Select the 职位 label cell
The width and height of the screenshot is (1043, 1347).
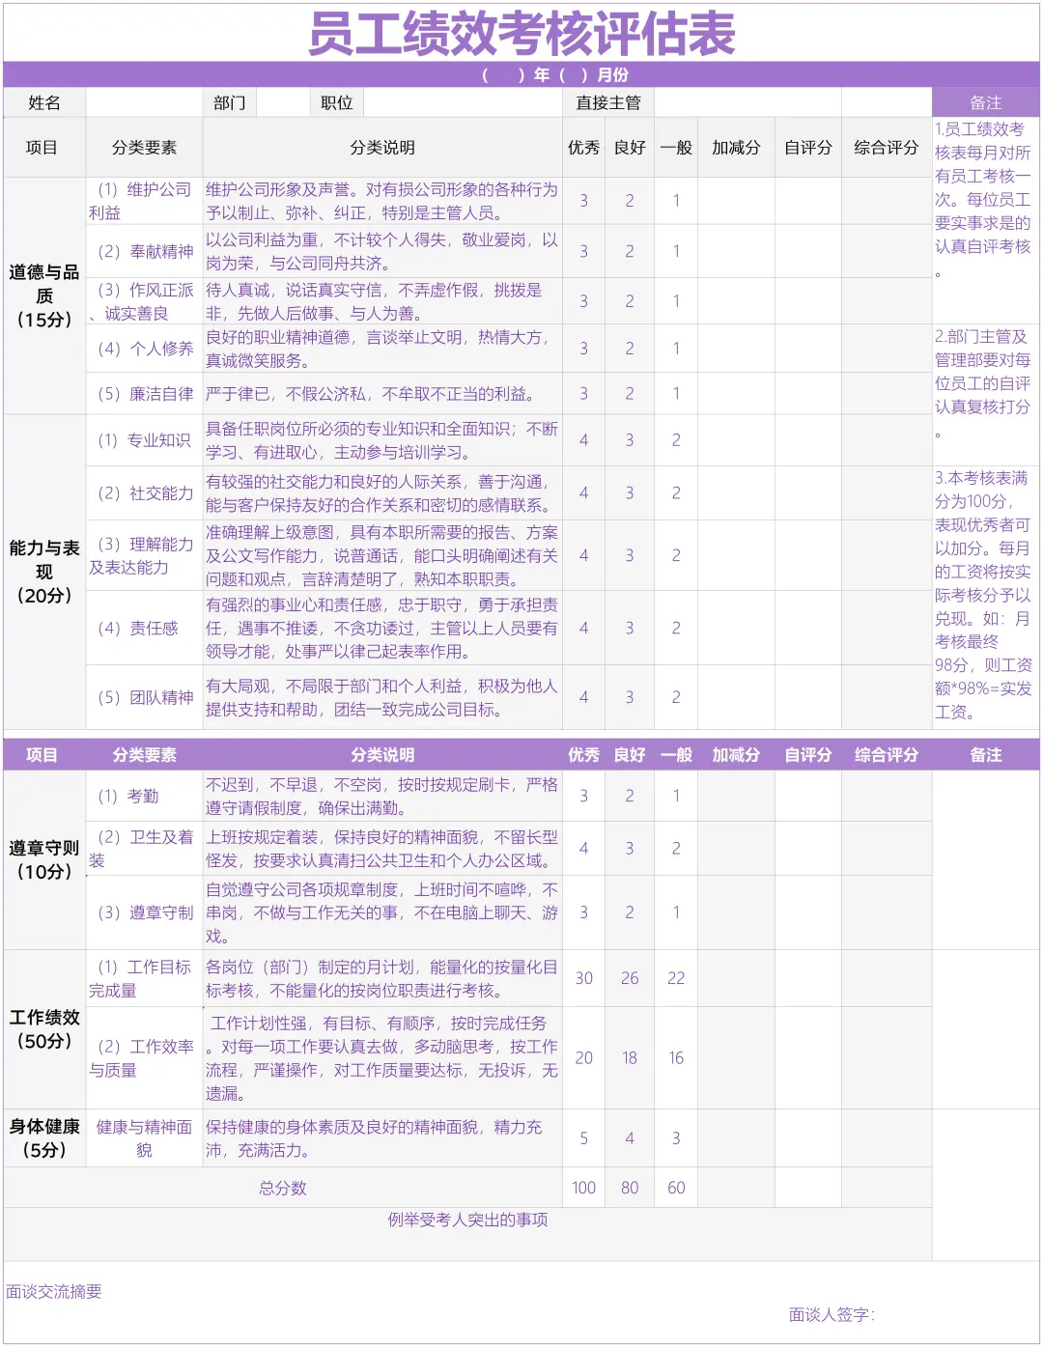coord(337,102)
